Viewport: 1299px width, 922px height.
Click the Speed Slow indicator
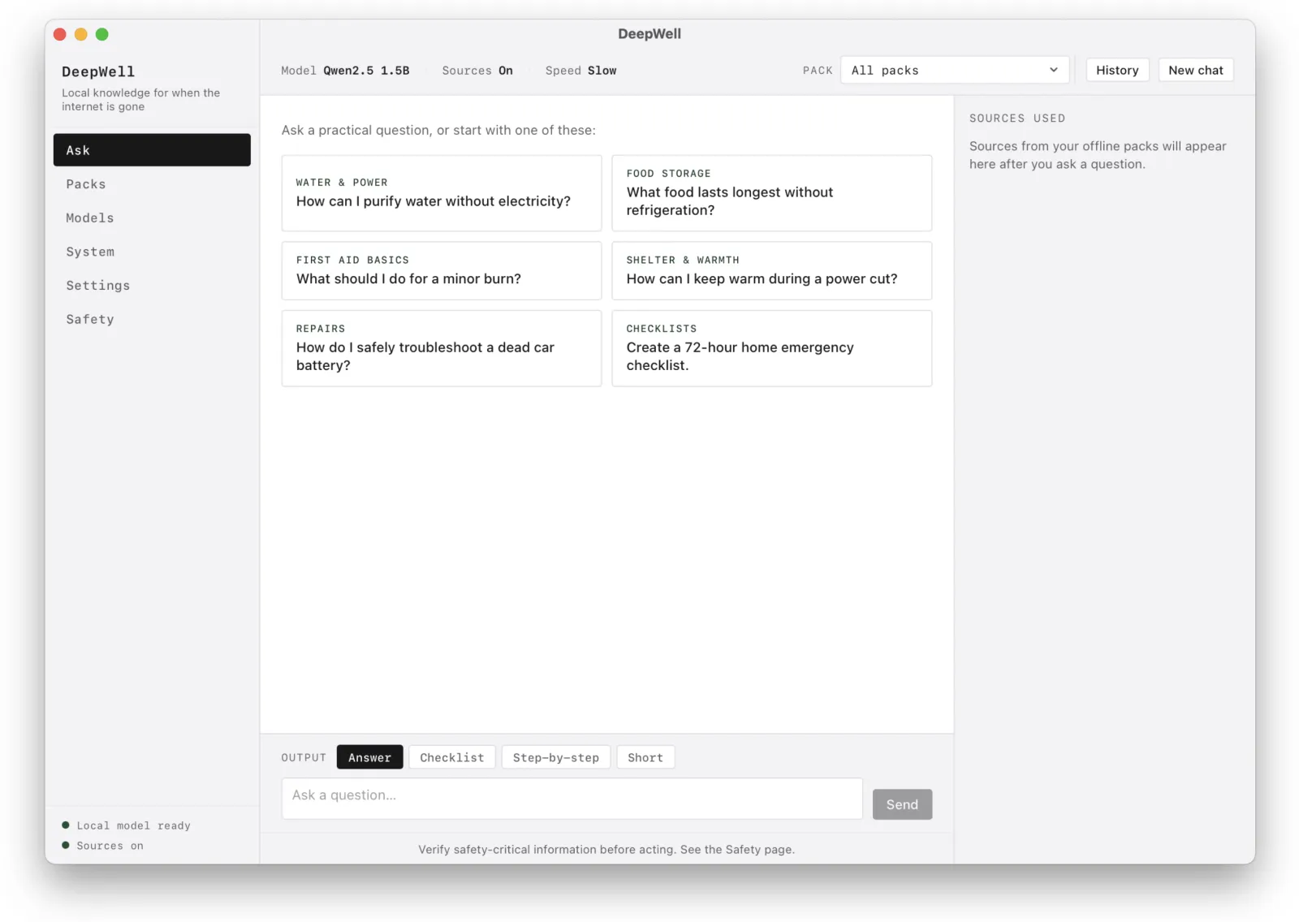click(x=580, y=71)
